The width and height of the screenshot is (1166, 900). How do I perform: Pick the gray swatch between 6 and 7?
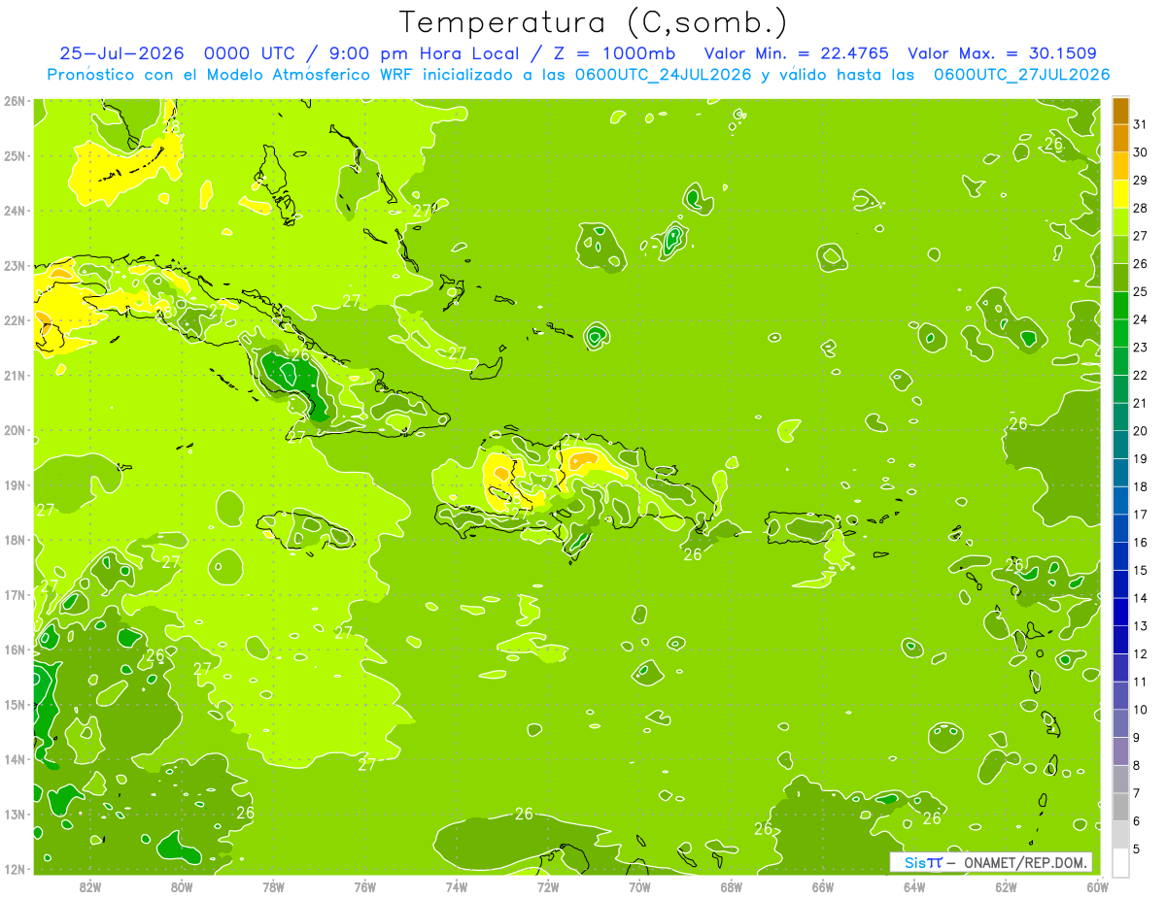click(1120, 807)
